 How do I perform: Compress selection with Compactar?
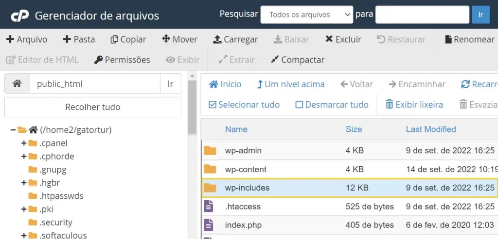pos(298,60)
